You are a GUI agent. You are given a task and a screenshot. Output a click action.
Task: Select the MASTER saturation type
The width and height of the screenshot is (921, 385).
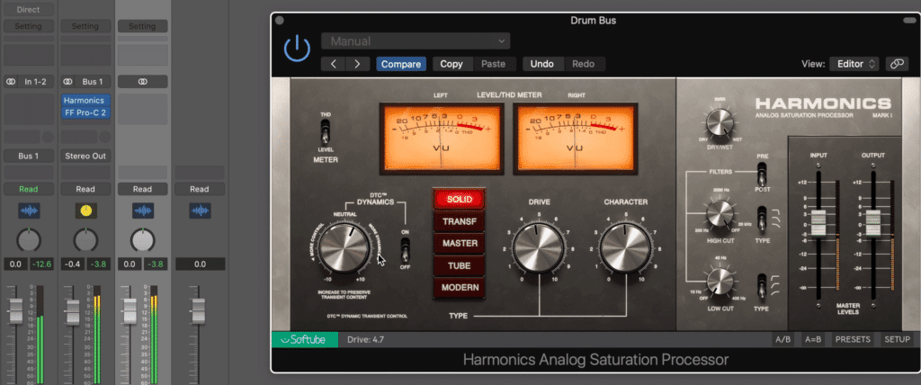[460, 244]
